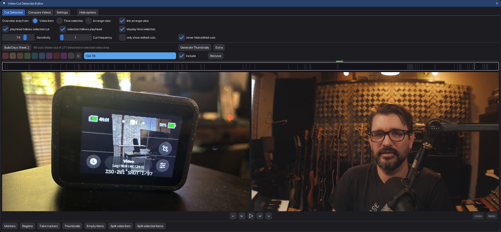Switch to Compare Videos tab
Screen dimensions: 501x232
coord(39,12)
